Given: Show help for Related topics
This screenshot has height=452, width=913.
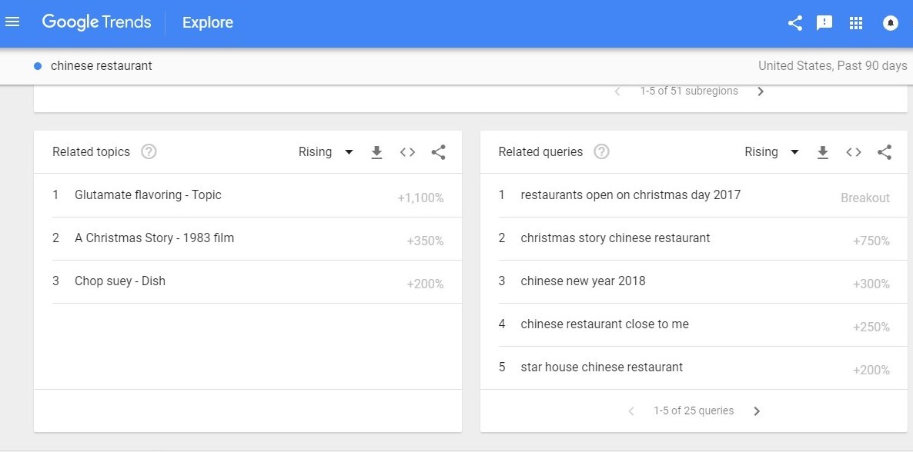Looking at the screenshot, I should pyautogui.click(x=149, y=152).
